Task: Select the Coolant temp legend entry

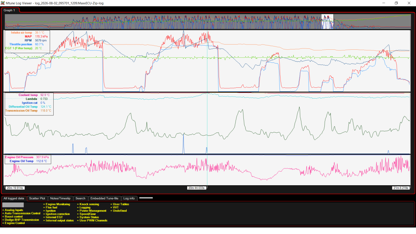Action: (x=28, y=95)
